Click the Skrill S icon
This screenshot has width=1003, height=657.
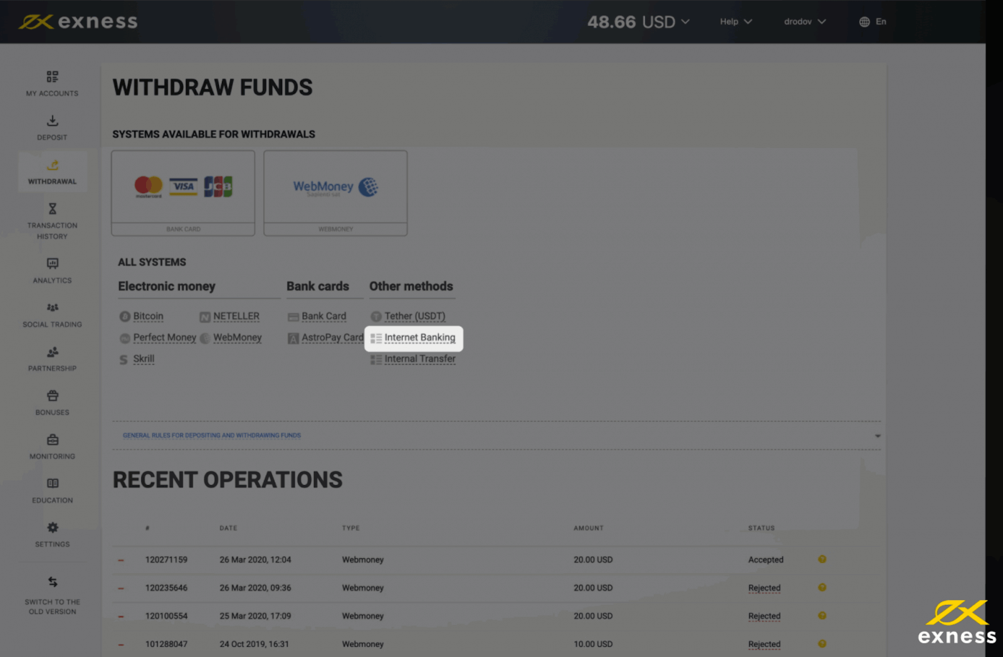point(123,359)
